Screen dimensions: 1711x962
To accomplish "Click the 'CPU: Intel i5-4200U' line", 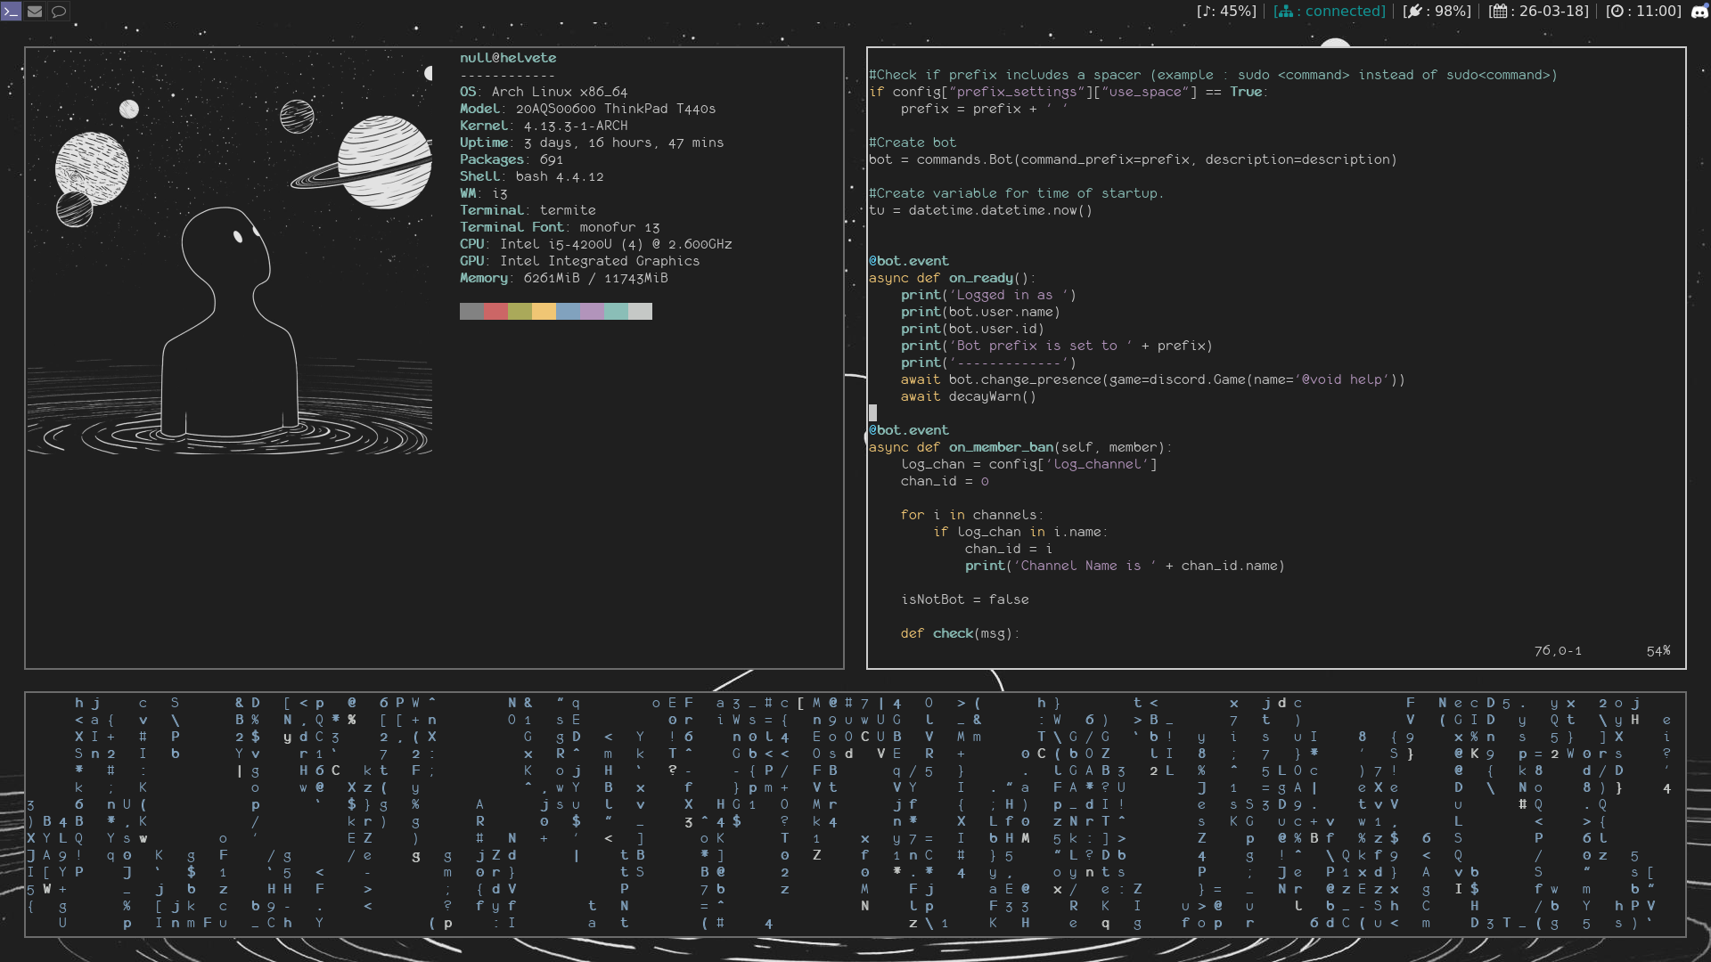I will [596, 244].
